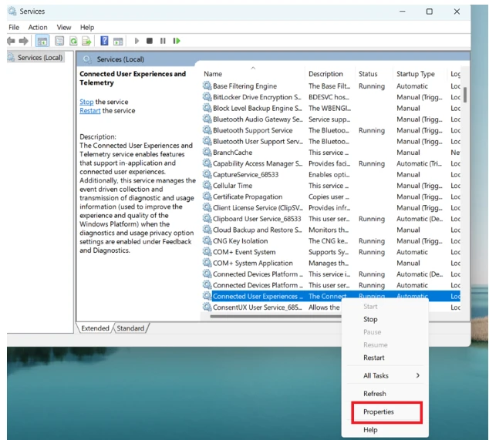Viewport: 489px width, 440px height.
Task: Select CaptureService_68533 row
Action: coord(331,174)
